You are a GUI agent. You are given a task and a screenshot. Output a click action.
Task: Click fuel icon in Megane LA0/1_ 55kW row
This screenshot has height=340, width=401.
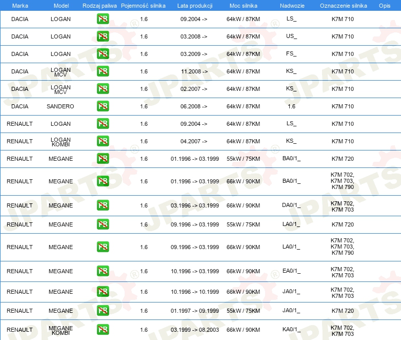[103, 224]
